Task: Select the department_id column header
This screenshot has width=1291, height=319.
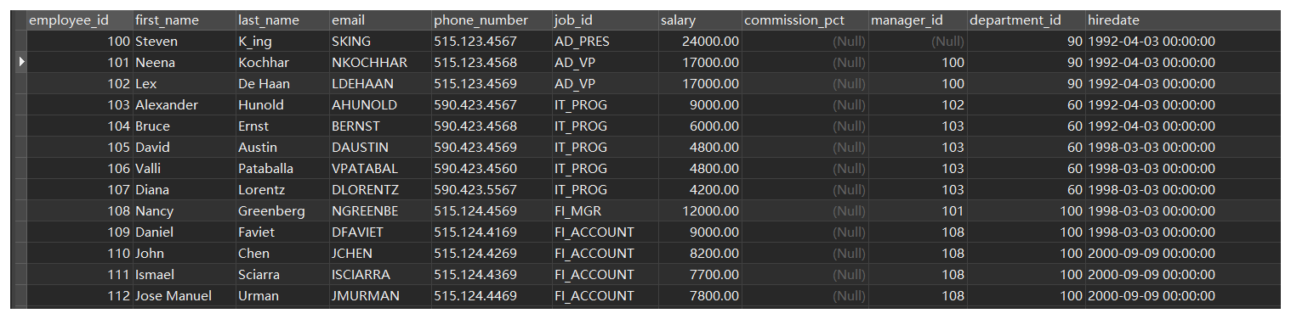Action: (x=1027, y=20)
